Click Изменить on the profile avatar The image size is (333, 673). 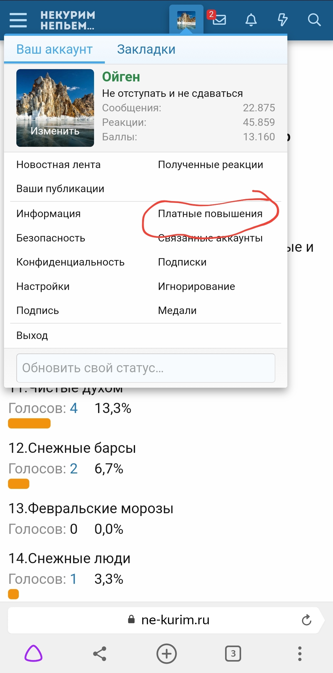pos(55,131)
